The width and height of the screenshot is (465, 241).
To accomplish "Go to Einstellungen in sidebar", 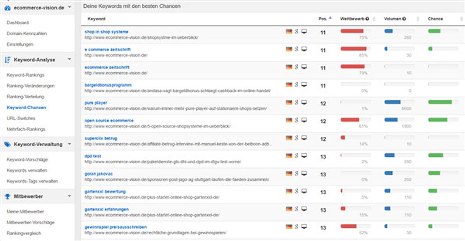I will pyautogui.click(x=20, y=44).
